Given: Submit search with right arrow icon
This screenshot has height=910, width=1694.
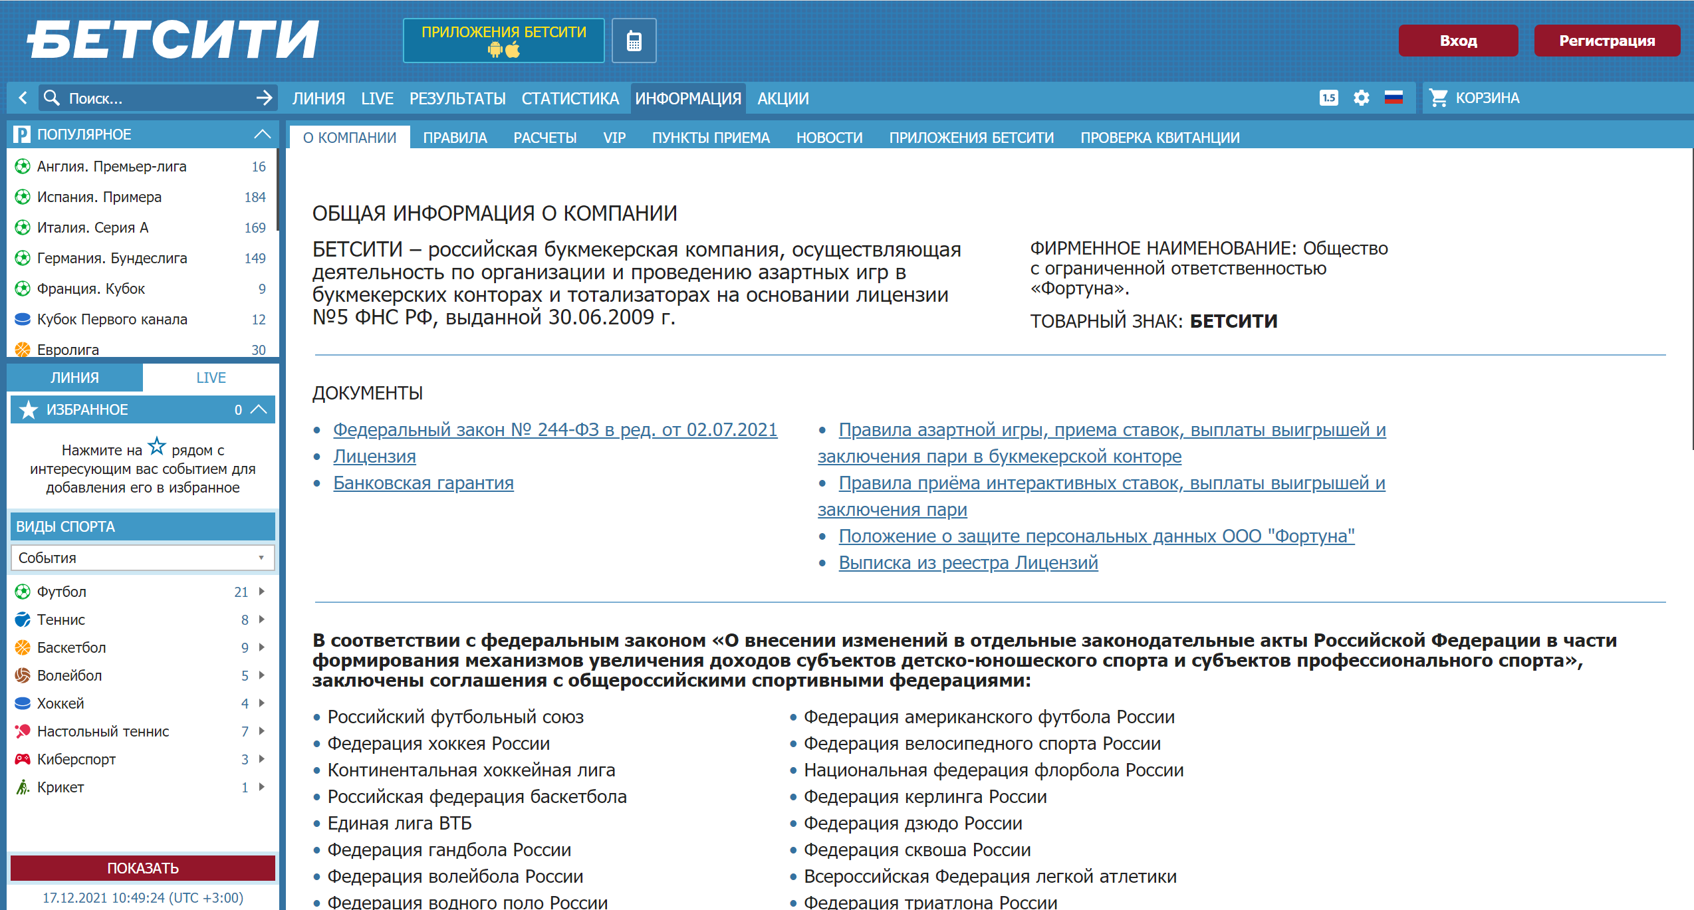Looking at the screenshot, I should 264,98.
